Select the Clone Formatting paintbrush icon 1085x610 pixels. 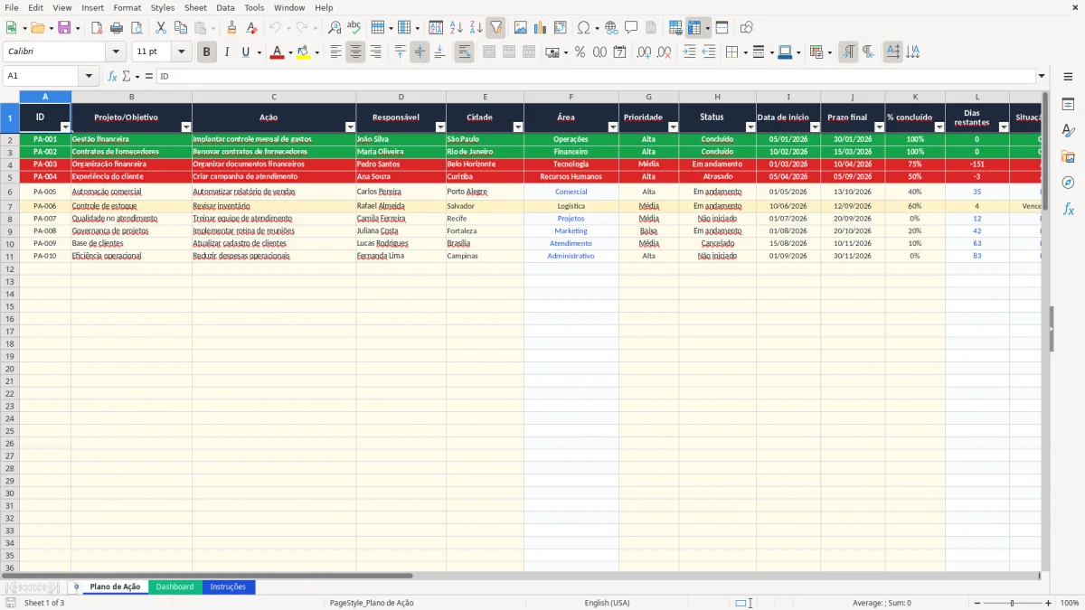point(231,28)
